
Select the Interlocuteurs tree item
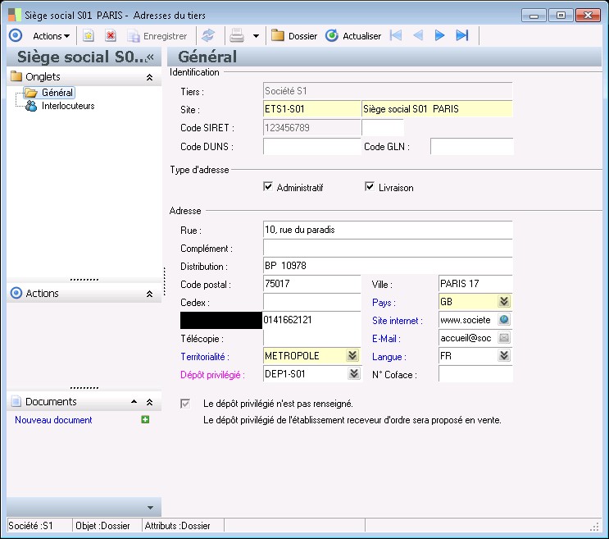pyautogui.click(x=67, y=106)
